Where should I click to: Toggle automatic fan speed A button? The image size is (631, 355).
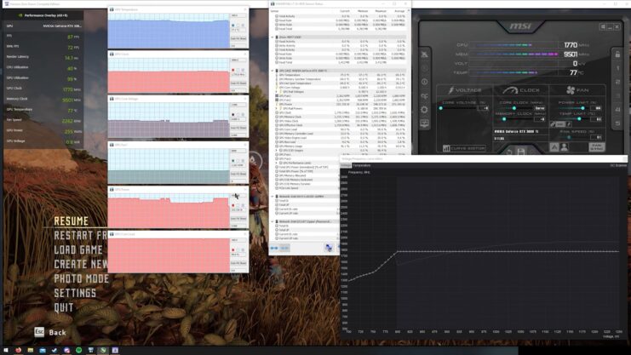(x=554, y=147)
